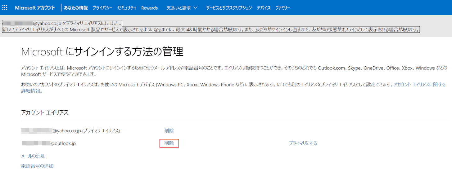
Task: Click the メールの追加 link
Action: point(33,156)
